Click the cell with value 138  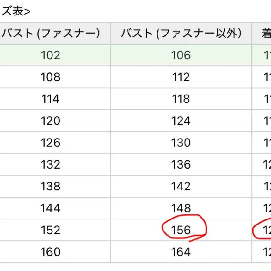pyautogui.click(x=51, y=186)
